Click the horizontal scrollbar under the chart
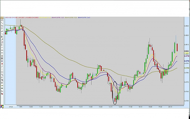 tap(100, 106)
